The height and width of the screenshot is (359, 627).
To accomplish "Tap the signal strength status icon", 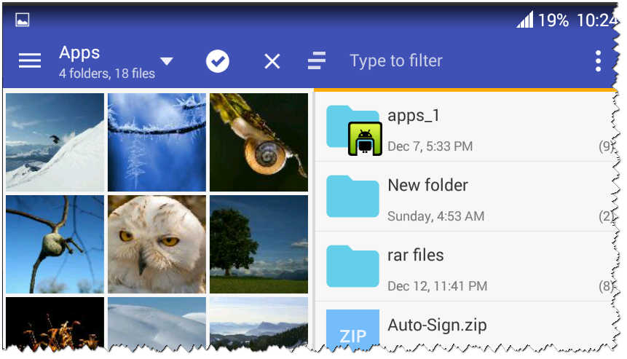I will click(x=524, y=20).
